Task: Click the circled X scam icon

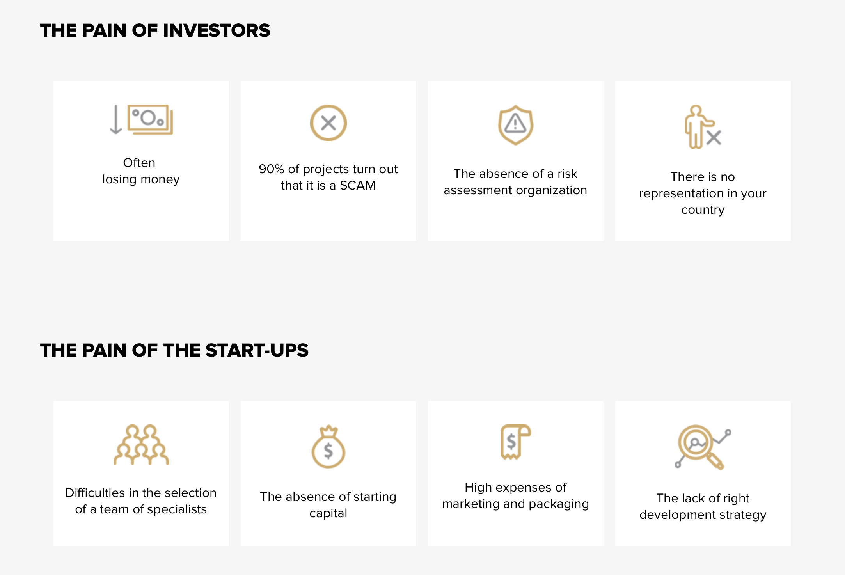Action: tap(328, 123)
